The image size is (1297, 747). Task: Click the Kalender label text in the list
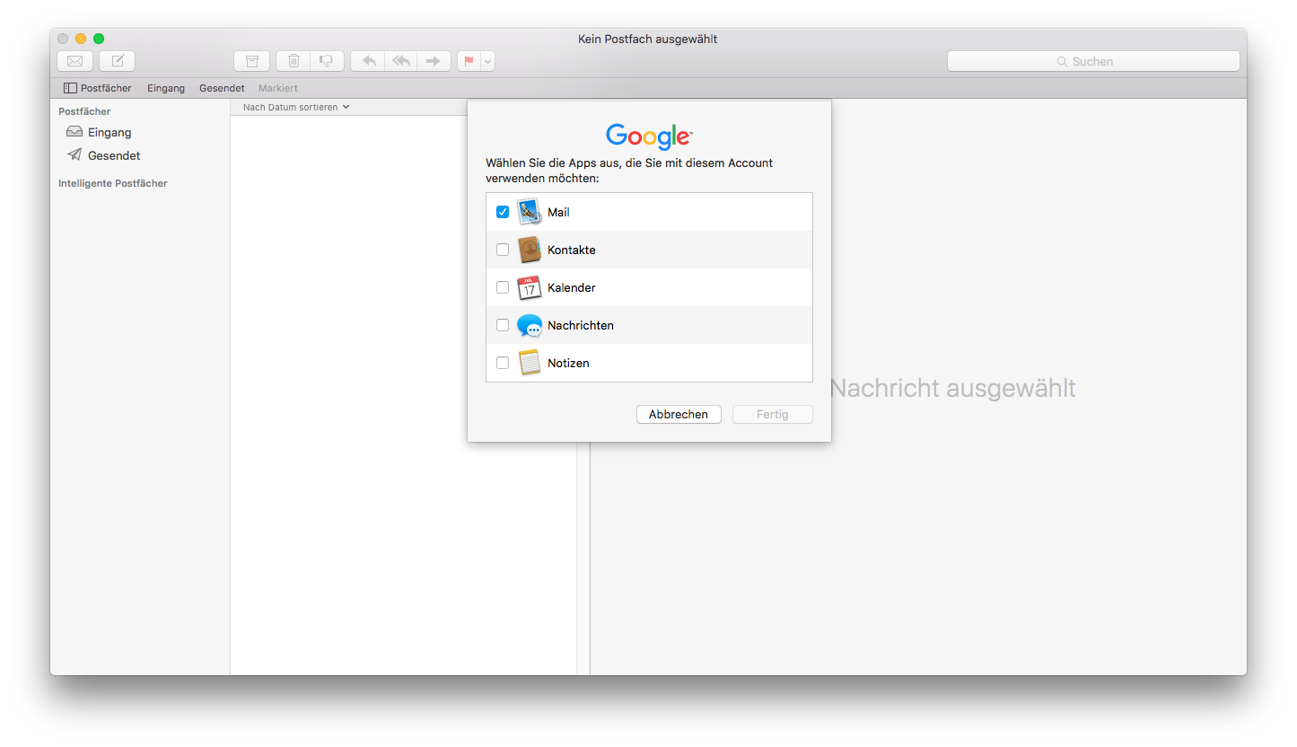572,287
